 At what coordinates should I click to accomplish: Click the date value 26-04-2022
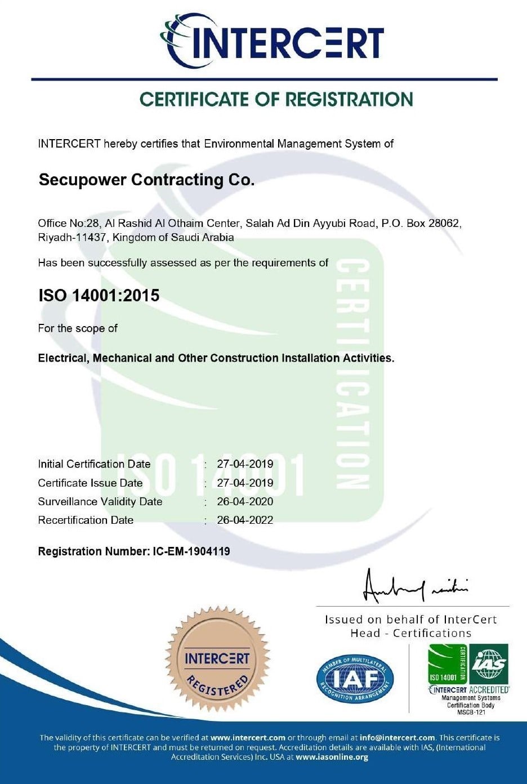tap(245, 520)
